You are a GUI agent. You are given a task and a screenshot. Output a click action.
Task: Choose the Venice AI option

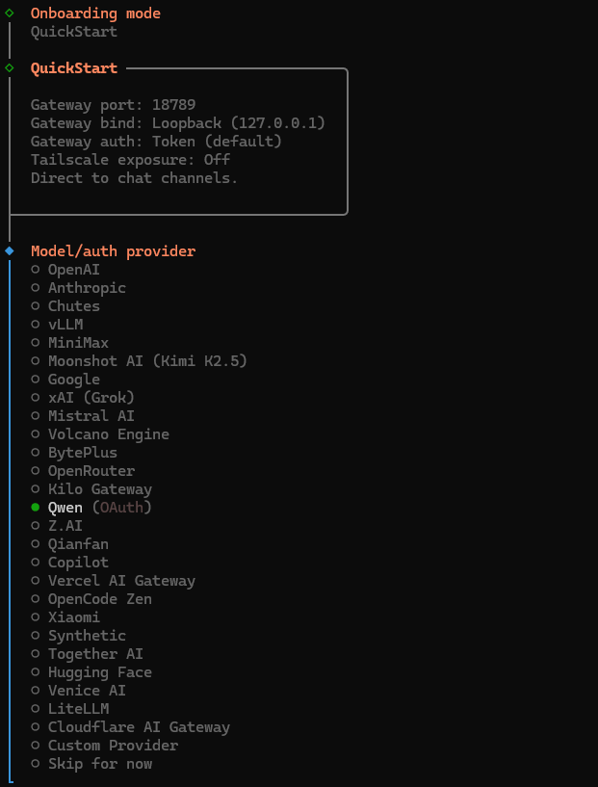(x=78, y=691)
